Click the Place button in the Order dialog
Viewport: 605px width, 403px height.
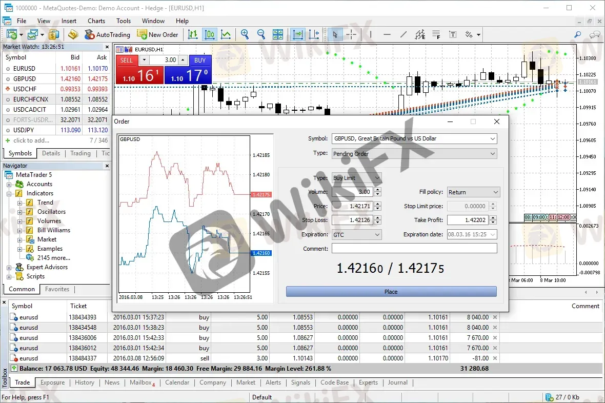click(390, 291)
